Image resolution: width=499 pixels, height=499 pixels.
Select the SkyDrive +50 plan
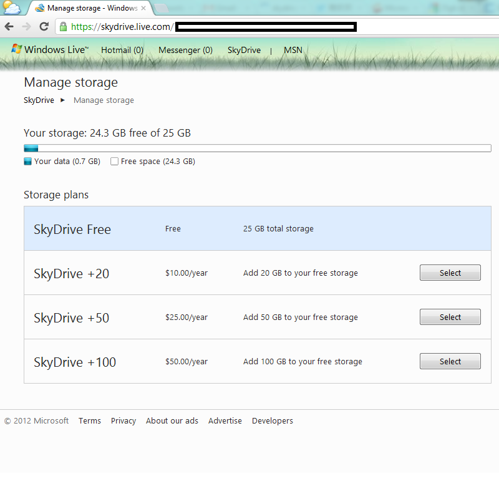click(x=450, y=317)
